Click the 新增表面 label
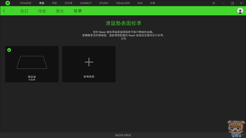The width and height of the screenshot is (246, 138). [x=89, y=77]
